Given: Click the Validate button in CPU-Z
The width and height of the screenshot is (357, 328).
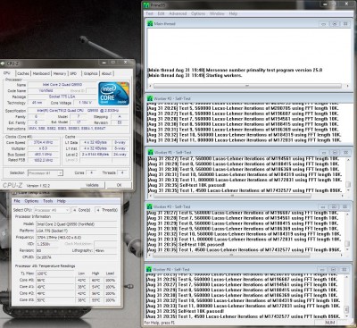Looking at the screenshot, I should click(92, 185).
